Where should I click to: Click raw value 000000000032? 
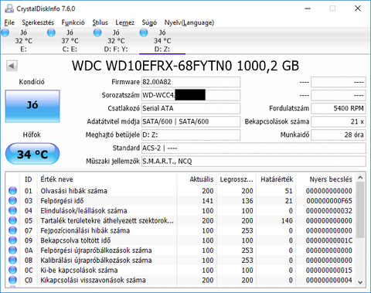tap(329, 211)
